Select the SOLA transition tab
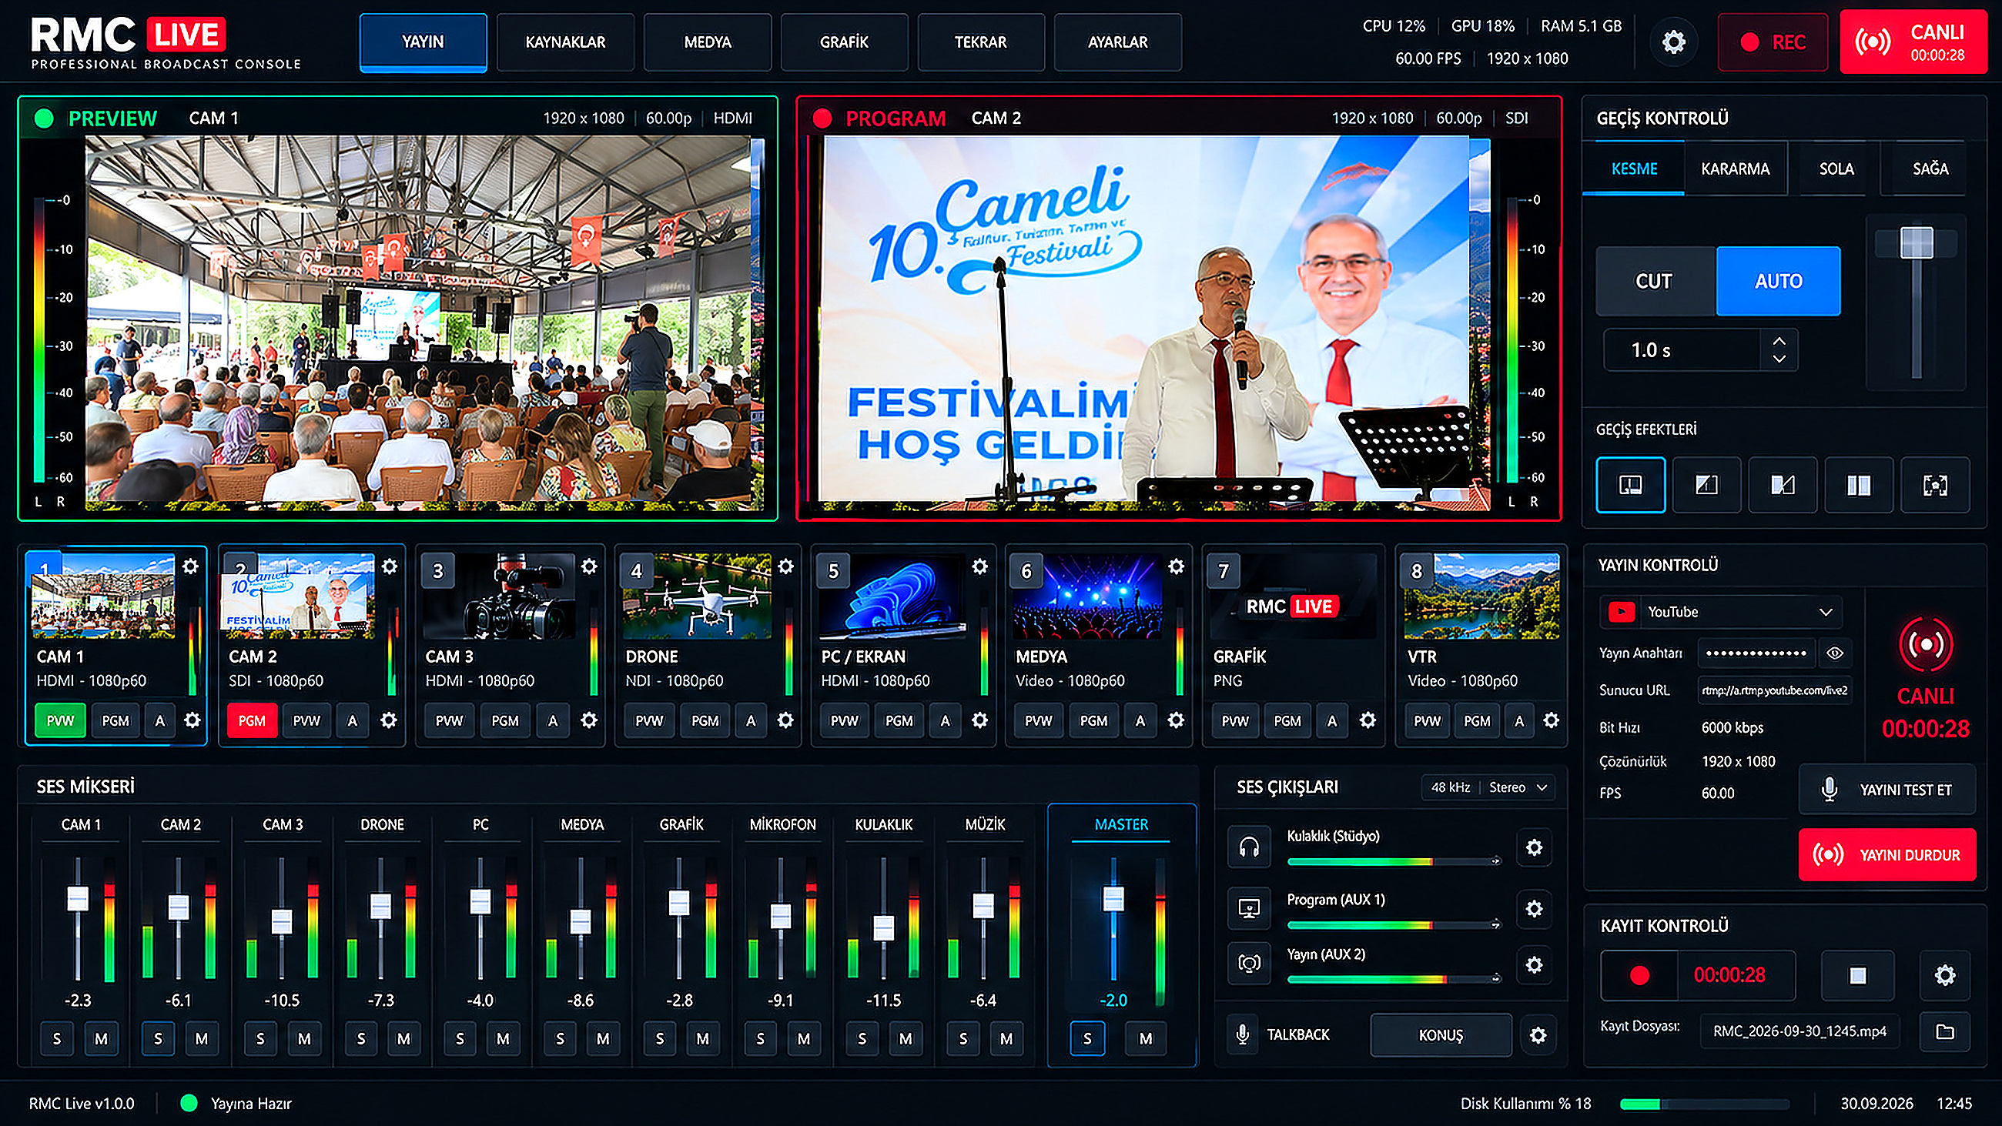This screenshot has height=1126, width=2002. (x=1836, y=169)
